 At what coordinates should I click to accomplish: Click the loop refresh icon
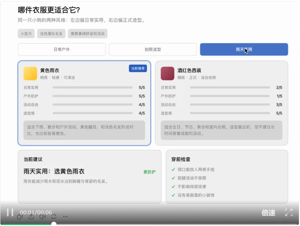point(54,216)
